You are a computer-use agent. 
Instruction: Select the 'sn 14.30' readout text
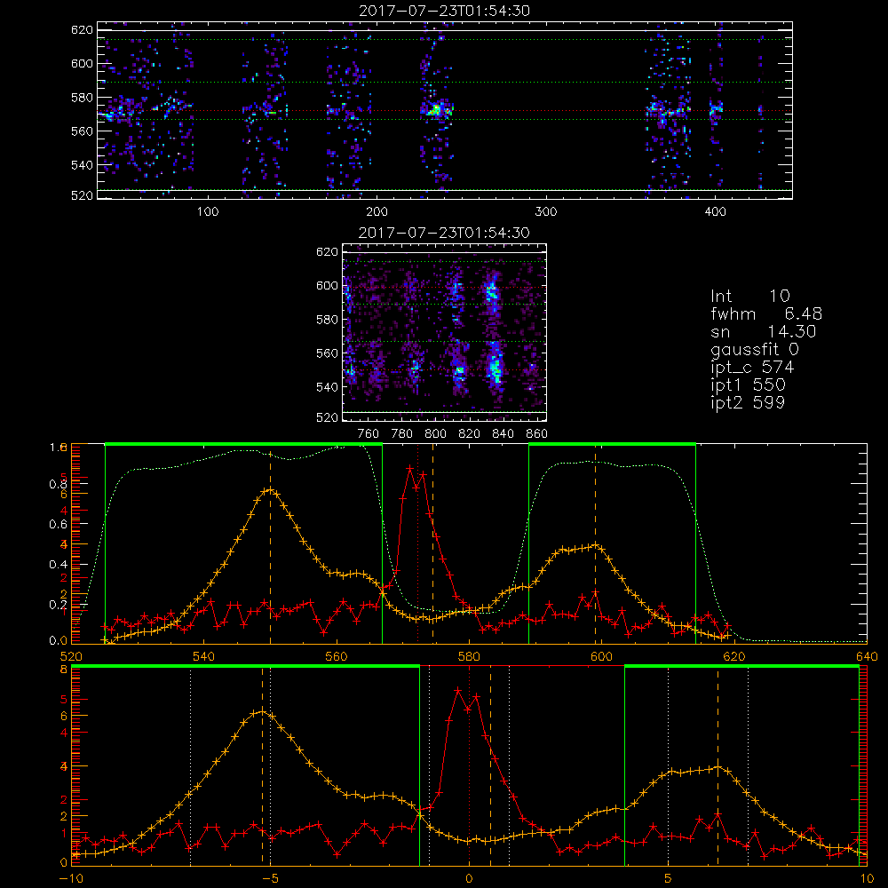pyautogui.click(x=764, y=331)
